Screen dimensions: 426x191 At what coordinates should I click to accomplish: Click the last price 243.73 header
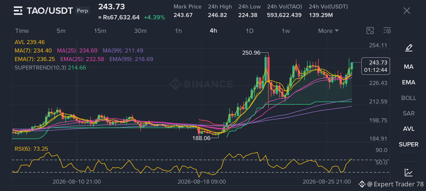tap(112, 7)
